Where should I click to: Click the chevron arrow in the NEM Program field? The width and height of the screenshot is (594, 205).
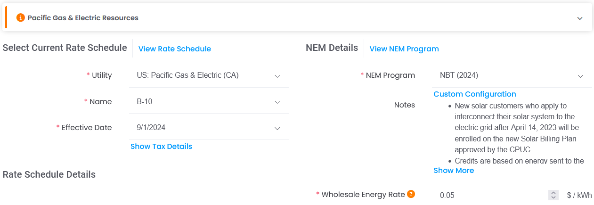point(580,76)
